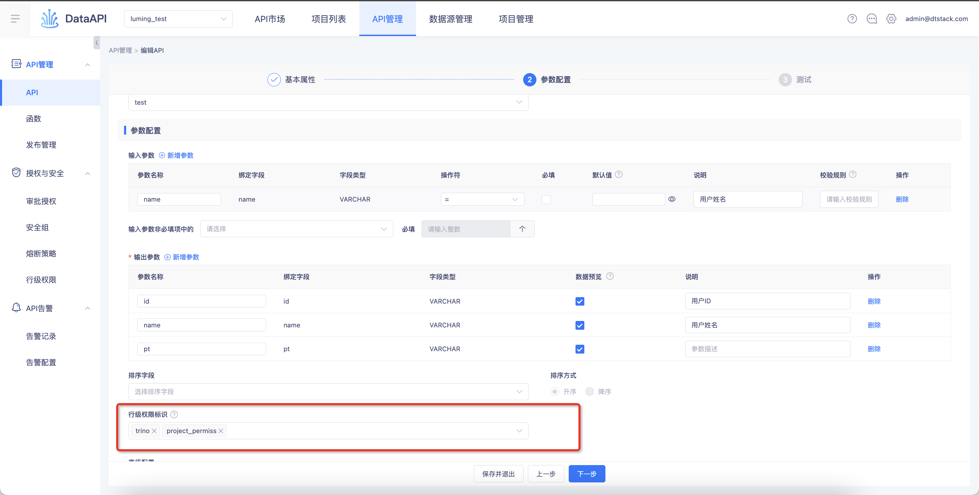
Task: Go to the 数据源管理 tab
Action: (x=450, y=19)
